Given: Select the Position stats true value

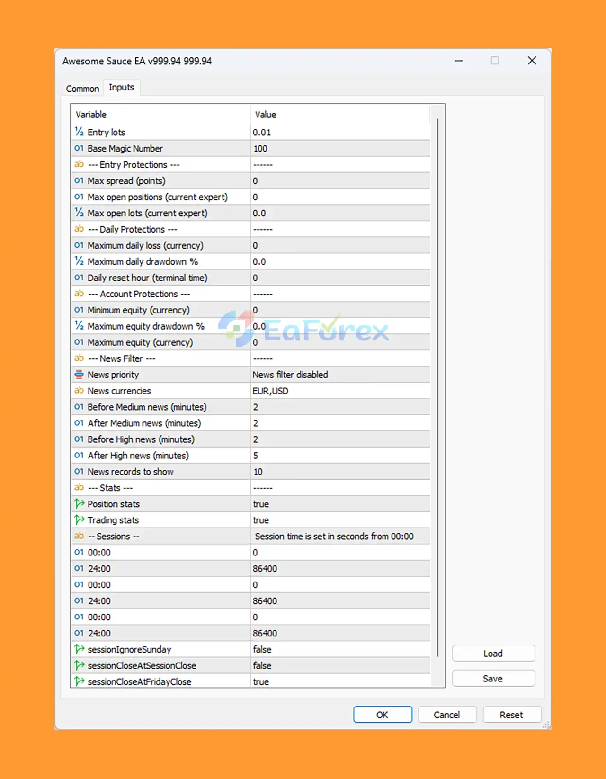Looking at the screenshot, I should pyautogui.click(x=340, y=504).
